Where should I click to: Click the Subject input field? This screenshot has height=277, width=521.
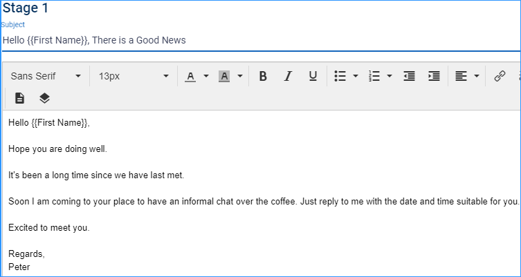261,41
